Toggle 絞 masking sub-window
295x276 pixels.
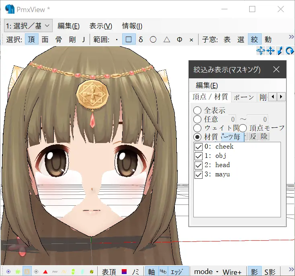[254, 39]
